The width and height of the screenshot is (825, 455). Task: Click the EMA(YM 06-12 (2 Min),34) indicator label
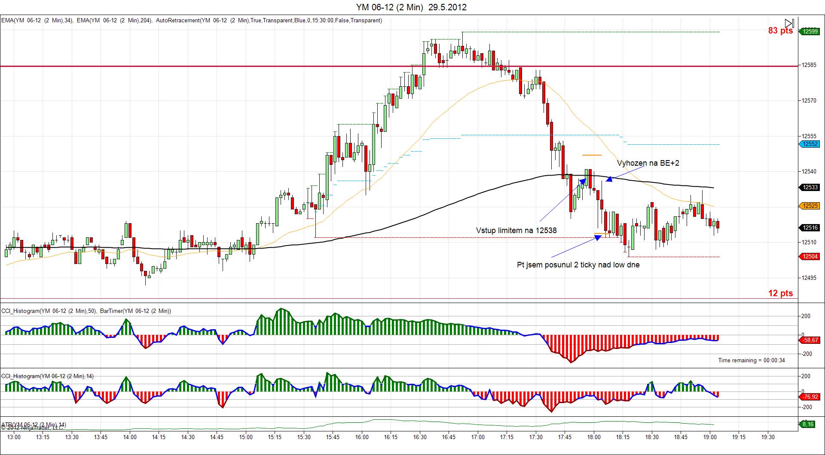[x=37, y=20]
